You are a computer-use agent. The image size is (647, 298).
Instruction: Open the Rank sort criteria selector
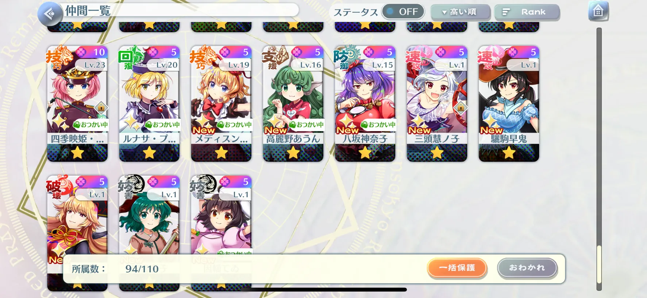(527, 12)
